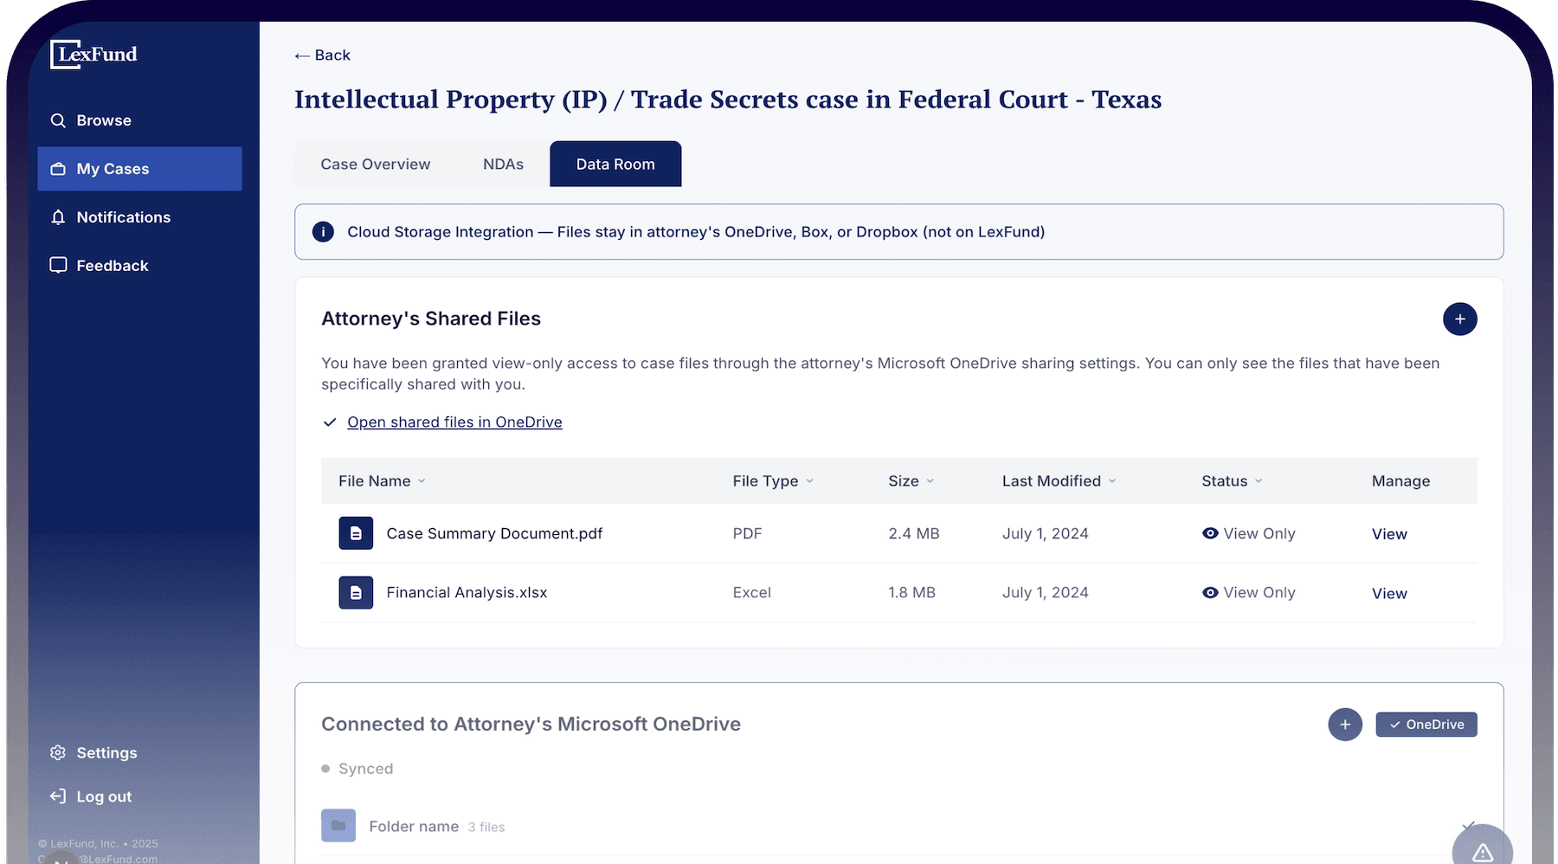Image resolution: width=1558 pixels, height=864 pixels.
Task: Click the Synced status indicator dot
Action: pos(325,769)
